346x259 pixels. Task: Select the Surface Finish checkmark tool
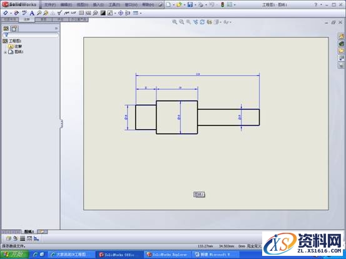[x=59, y=13]
